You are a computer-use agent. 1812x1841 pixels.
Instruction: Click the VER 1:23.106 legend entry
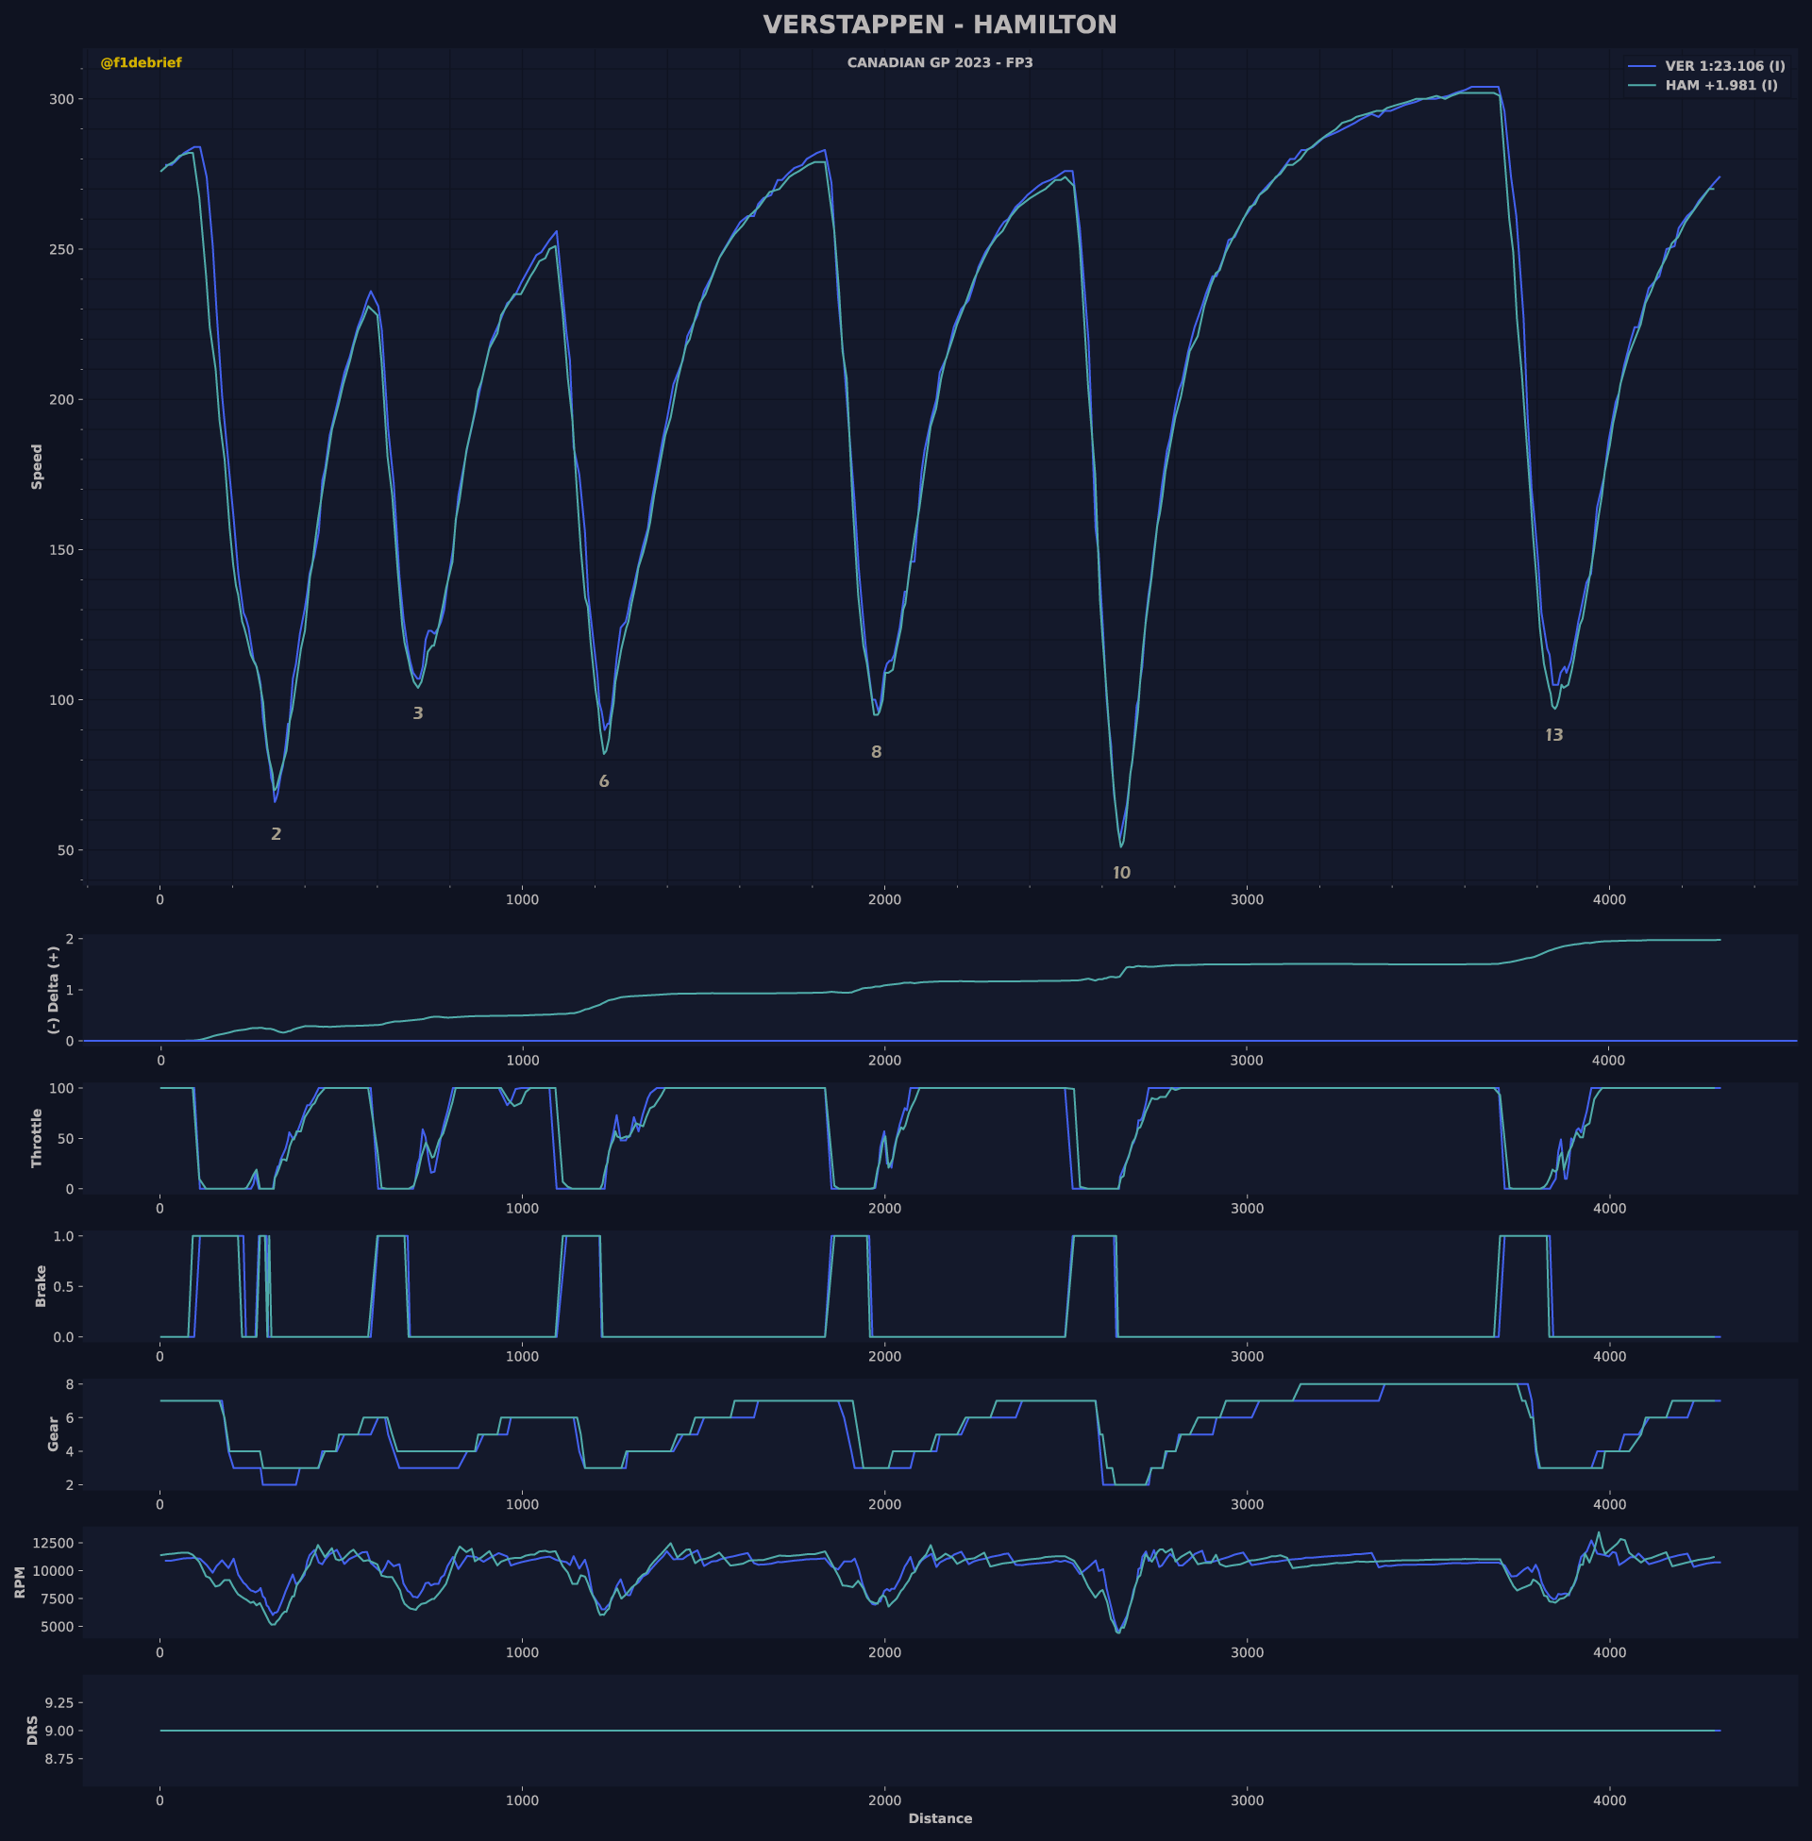pyautogui.click(x=1724, y=67)
